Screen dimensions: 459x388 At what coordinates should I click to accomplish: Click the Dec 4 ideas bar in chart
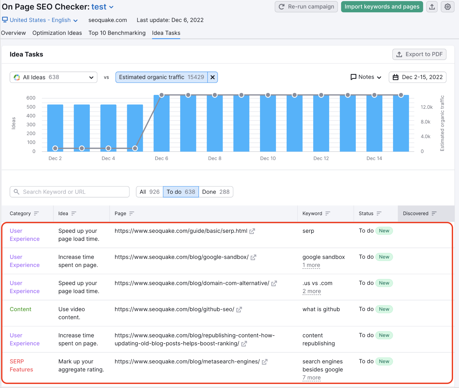coord(108,128)
